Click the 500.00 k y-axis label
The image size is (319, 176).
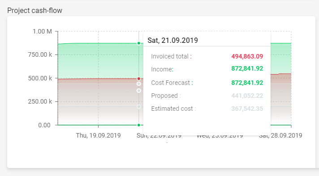point(40,78)
